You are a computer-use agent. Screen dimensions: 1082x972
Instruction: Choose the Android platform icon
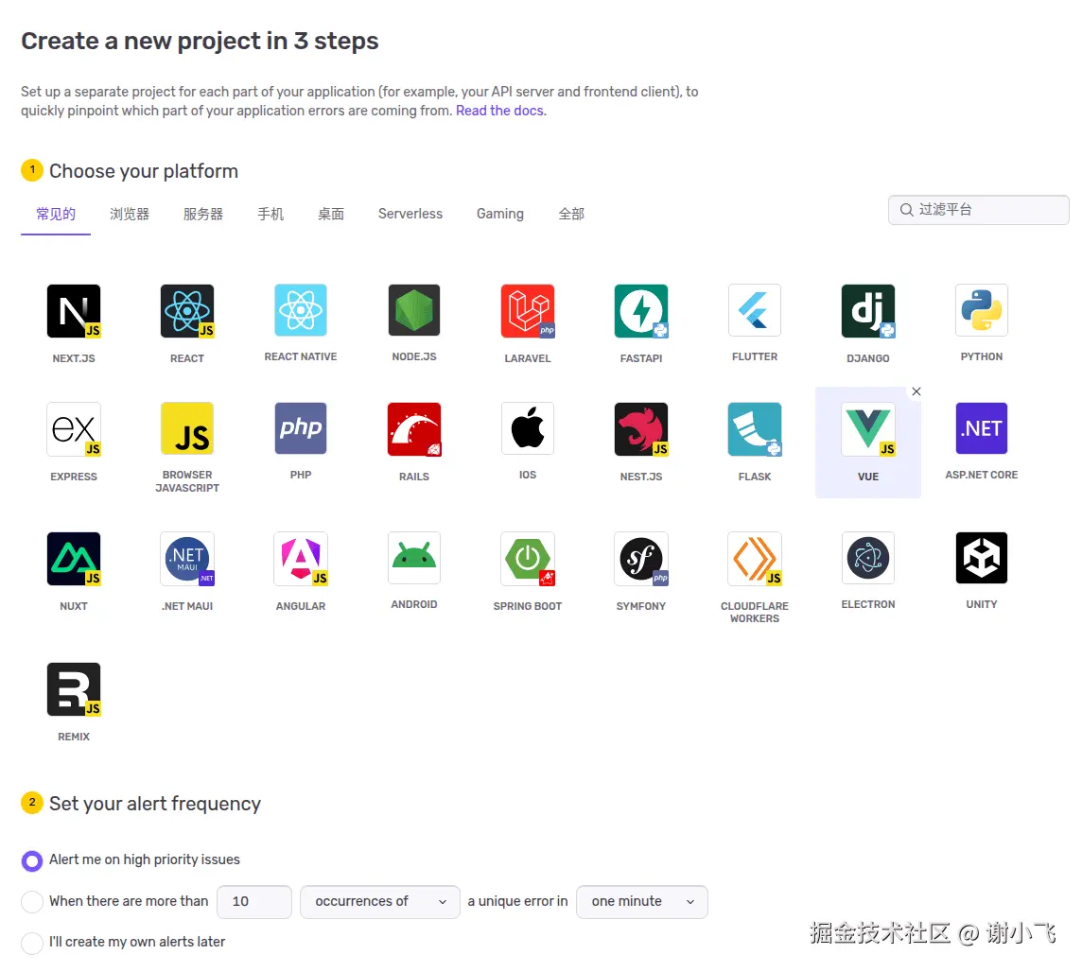click(x=414, y=558)
